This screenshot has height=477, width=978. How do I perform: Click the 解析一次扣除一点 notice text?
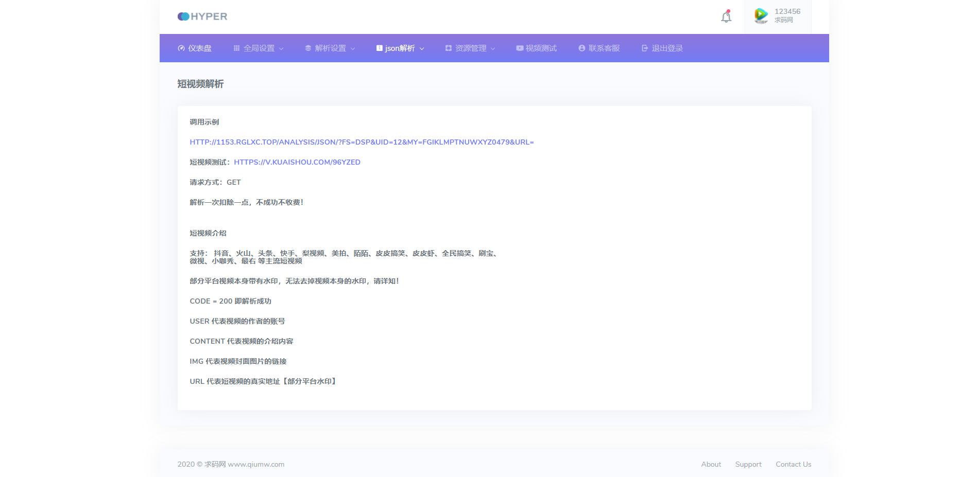point(247,202)
